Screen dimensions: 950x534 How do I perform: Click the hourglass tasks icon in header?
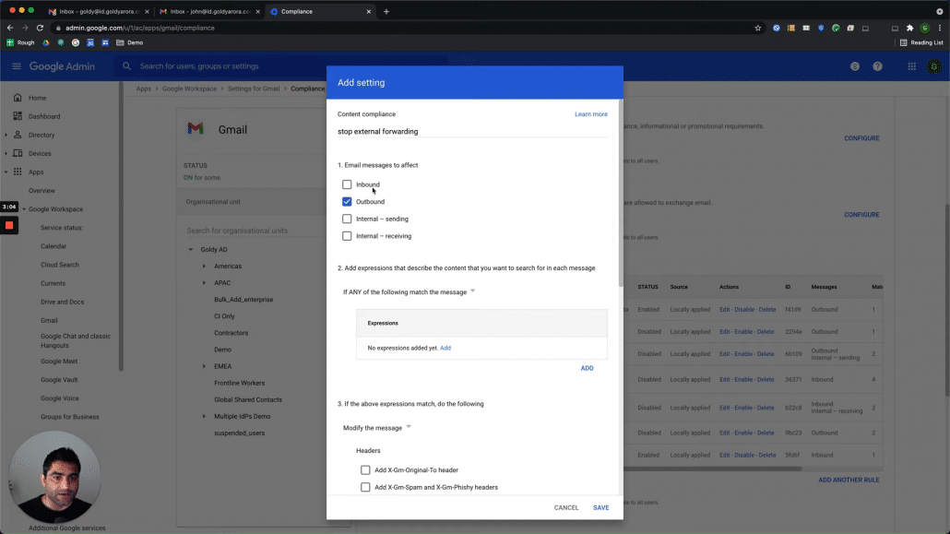[854, 66]
